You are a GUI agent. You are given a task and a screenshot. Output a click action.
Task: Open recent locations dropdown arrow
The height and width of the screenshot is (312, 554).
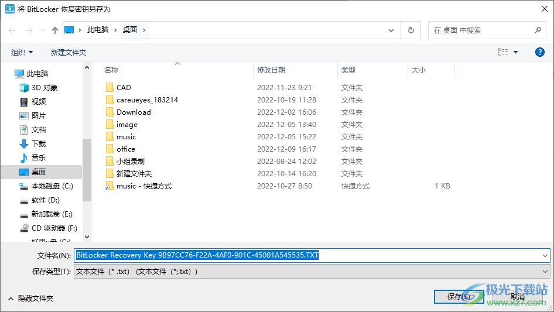coord(43,30)
